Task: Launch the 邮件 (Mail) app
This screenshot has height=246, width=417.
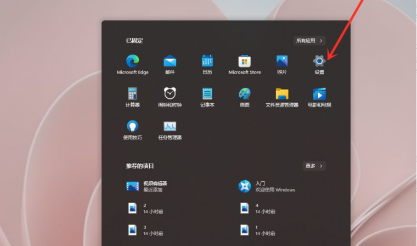Action: click(170, 61)
